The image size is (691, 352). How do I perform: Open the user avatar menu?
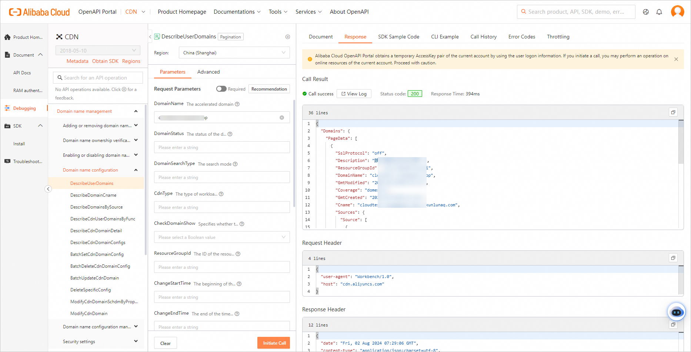(x=678, y=11)
